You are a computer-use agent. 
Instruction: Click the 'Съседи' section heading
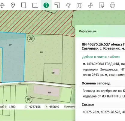88,104
